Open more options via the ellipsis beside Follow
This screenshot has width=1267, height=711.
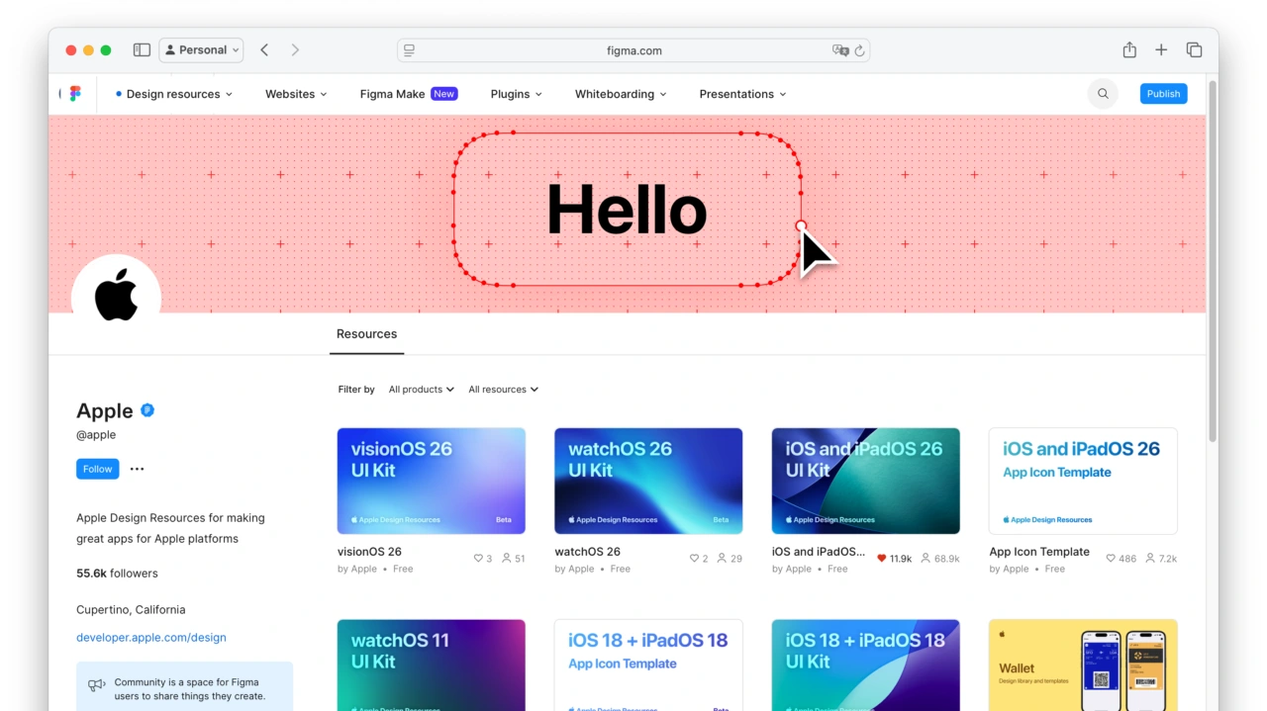point(137,469)
